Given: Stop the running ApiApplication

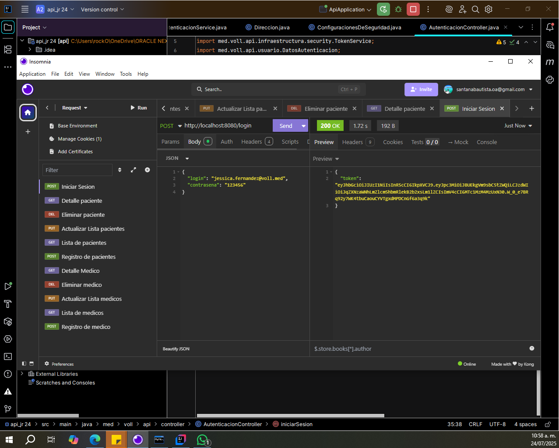Looking at the screenshot, I should [x=413, y=9].
